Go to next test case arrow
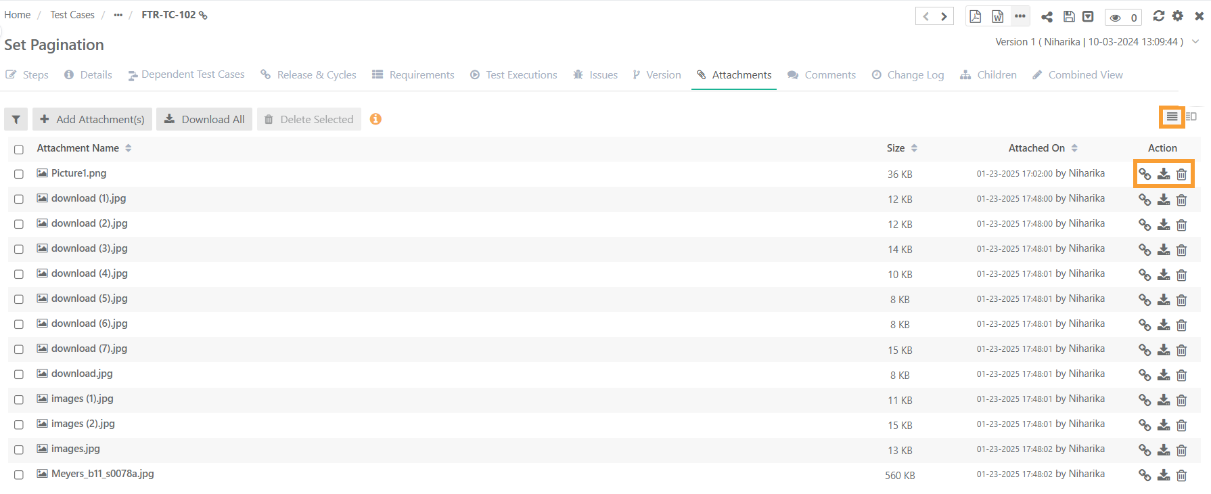The height and width of the screenshot is (494, 1211). [x=944, y=16]
